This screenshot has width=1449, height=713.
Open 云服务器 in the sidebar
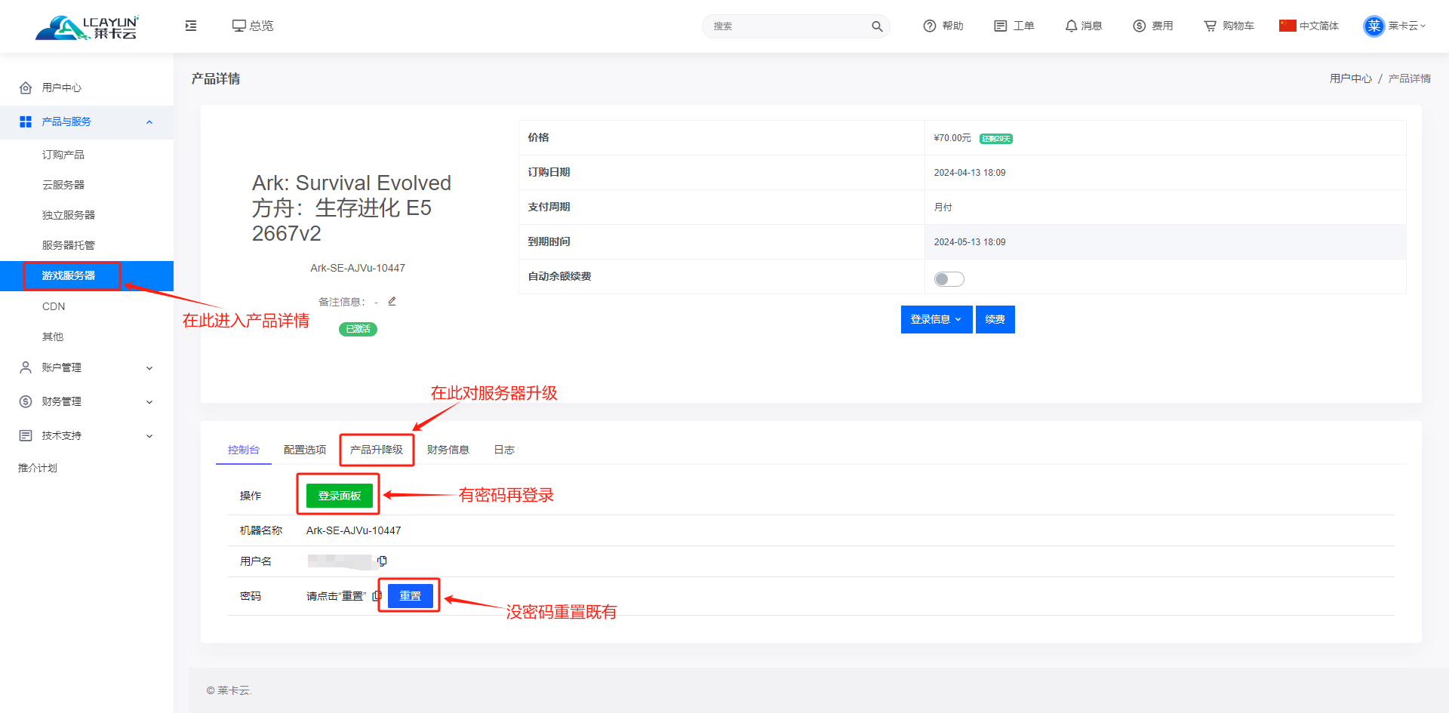[x=63, y=185]
